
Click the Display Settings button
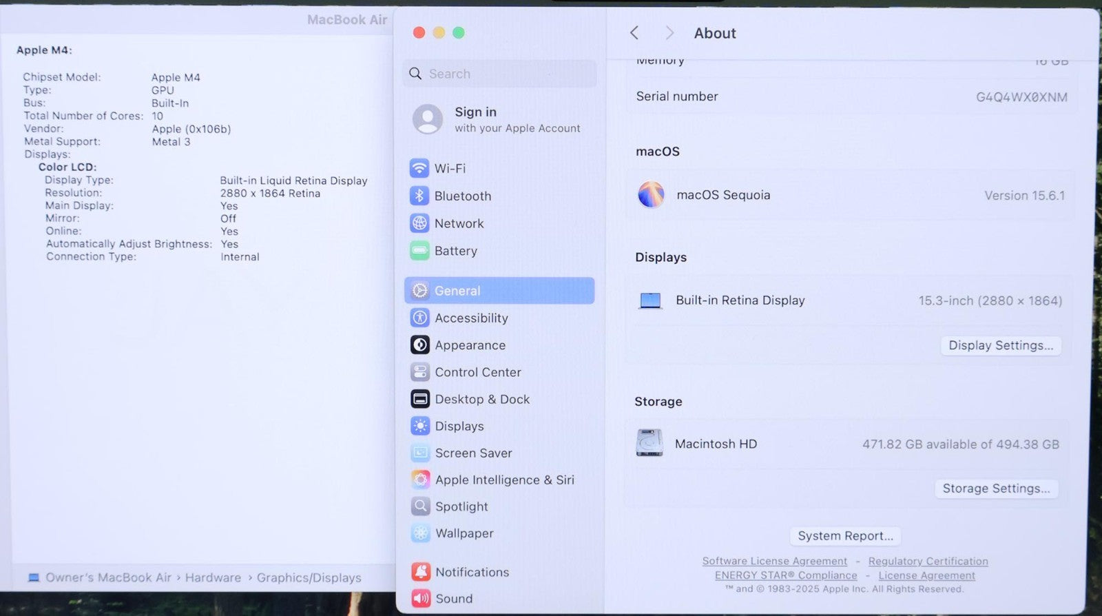coord(1000,345)
